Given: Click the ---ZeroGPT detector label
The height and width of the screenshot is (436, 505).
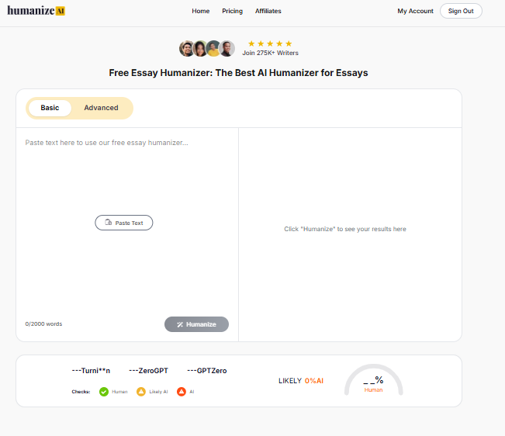Looking at the screenshot, I should [148, 371].
